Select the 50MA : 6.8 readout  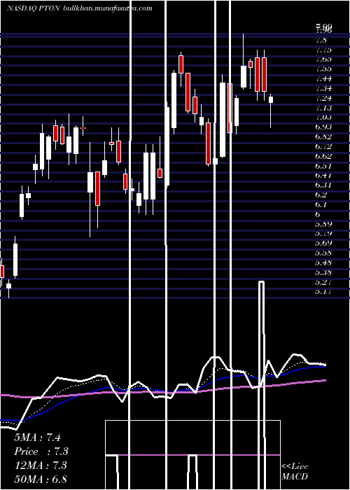(x=41, y=479)
